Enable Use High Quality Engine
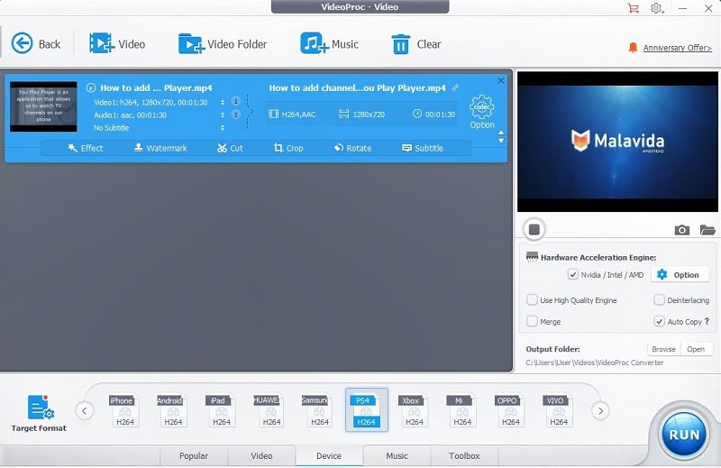721x468 pixels. pyautogui.click(x=532, y=300)
